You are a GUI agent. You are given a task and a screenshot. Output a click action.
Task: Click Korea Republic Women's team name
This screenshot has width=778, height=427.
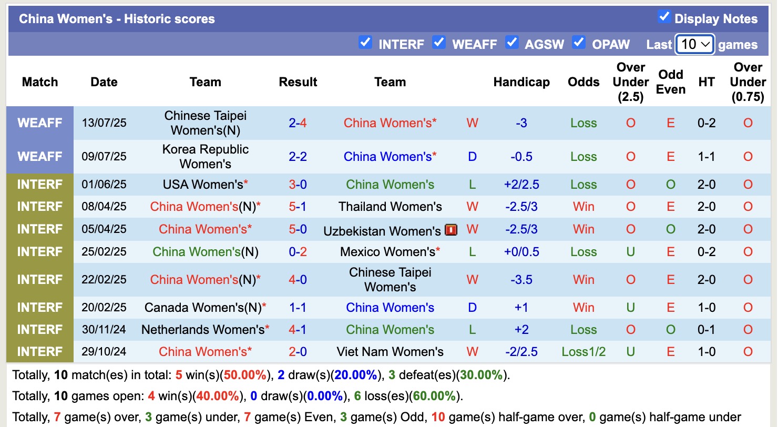pyautogui.click(x=205, y=157)
